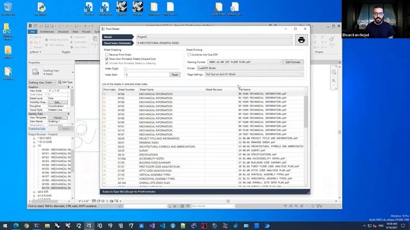This screenshot has height=230, width=410.
Task: Click the Index Digits slider handle
Action: coord(126,69)
